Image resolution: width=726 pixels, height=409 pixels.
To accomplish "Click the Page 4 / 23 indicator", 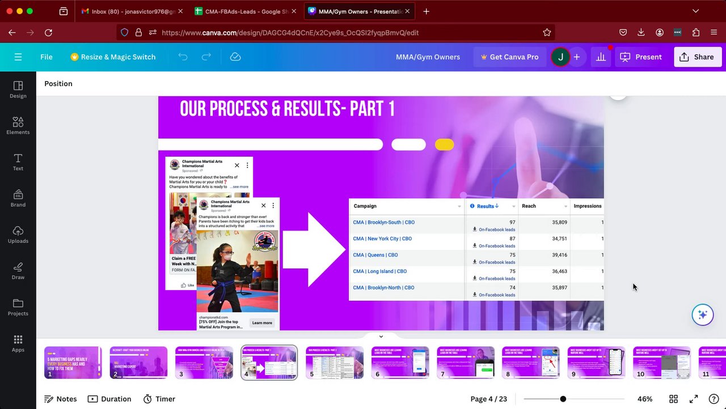I will tap(488, 399).
